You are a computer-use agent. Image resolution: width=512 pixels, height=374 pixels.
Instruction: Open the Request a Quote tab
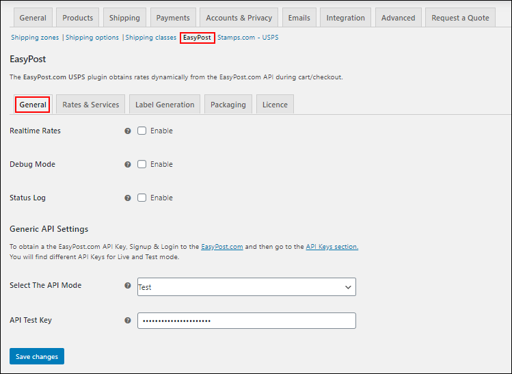(461, 18)
